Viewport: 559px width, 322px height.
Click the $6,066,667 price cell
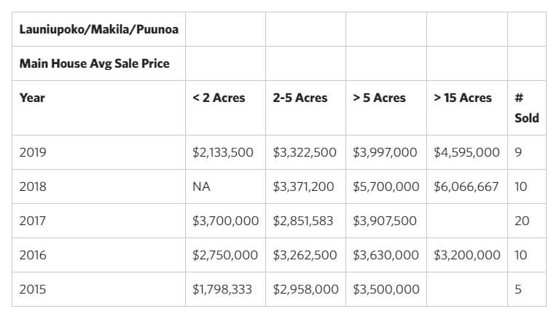[x=467, y=186]
